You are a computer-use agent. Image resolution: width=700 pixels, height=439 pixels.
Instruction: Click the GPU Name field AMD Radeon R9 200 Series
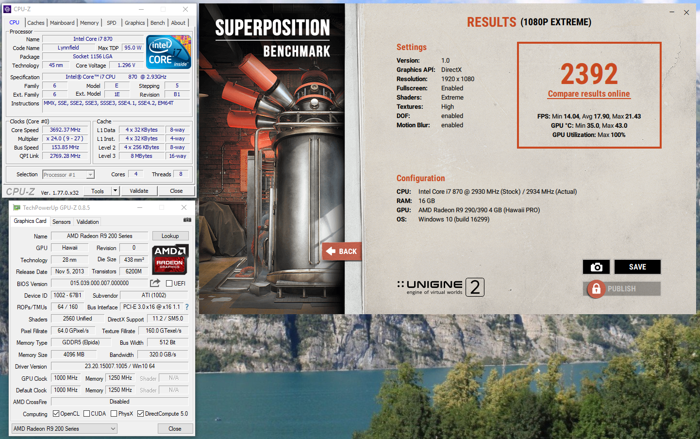pyautogui.click(x=100, y=236)
